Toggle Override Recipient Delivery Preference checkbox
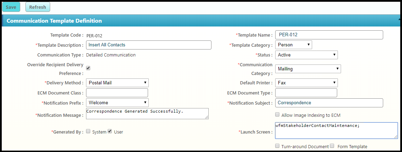 click(x=88, y=68)
